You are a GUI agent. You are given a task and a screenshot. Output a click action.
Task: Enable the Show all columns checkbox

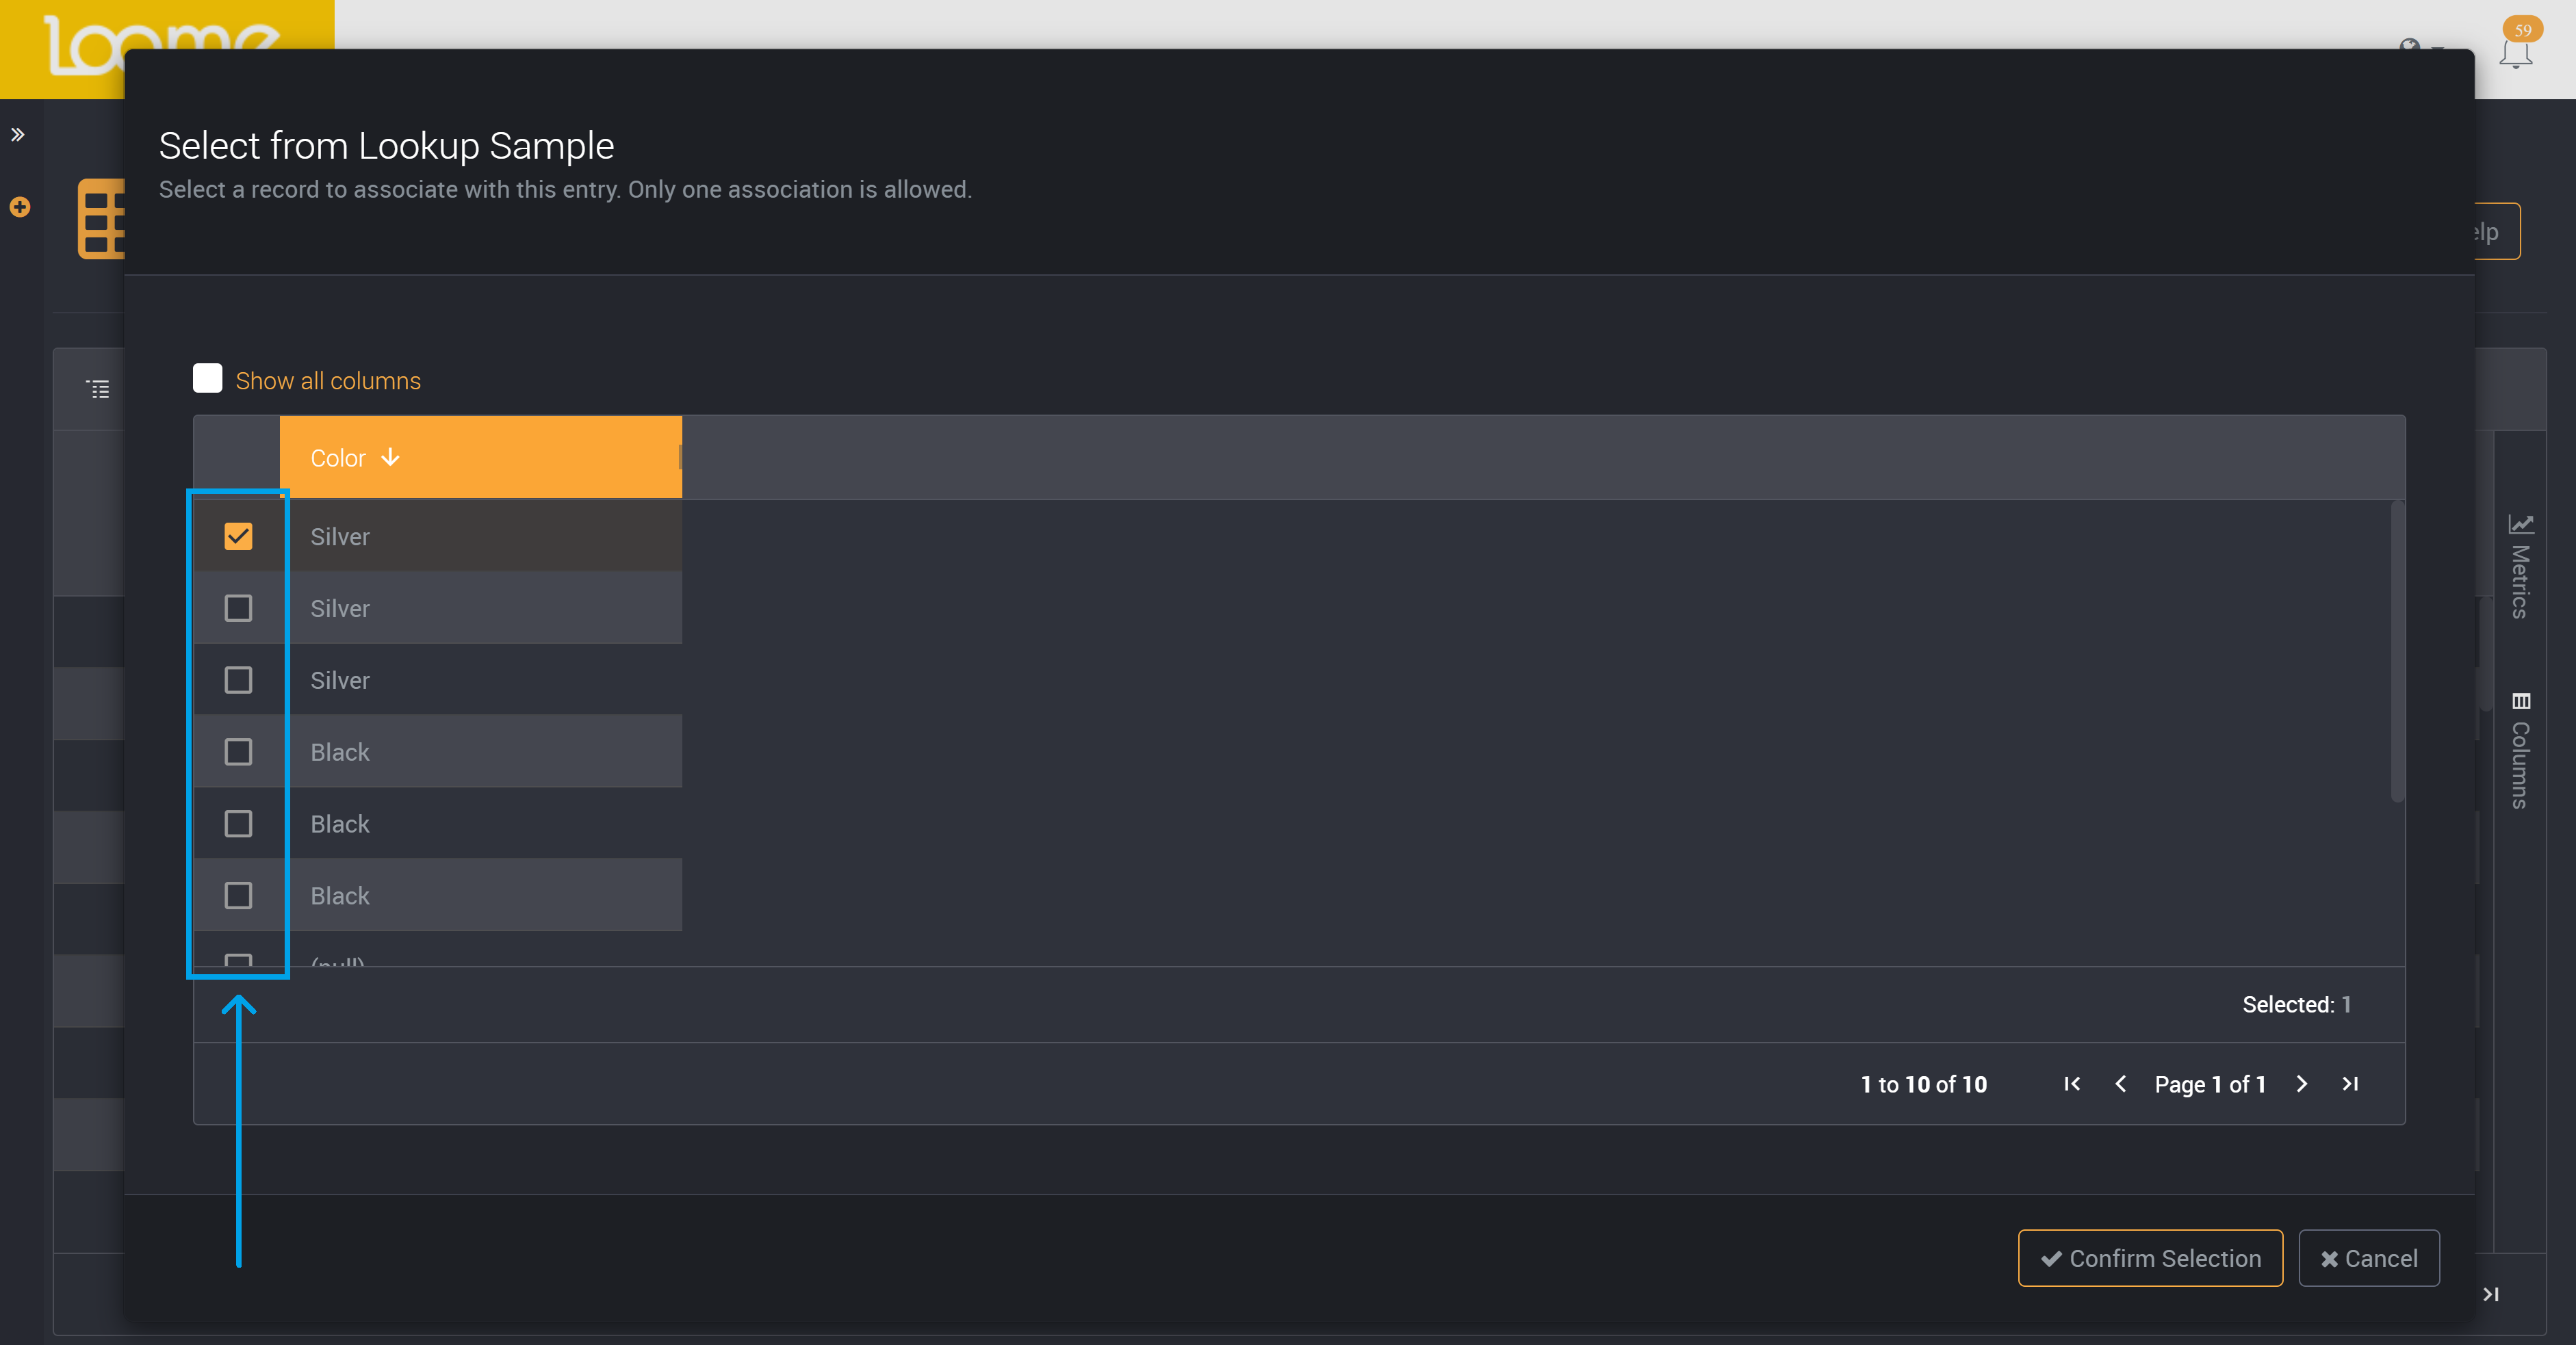(x=207, y=378)
